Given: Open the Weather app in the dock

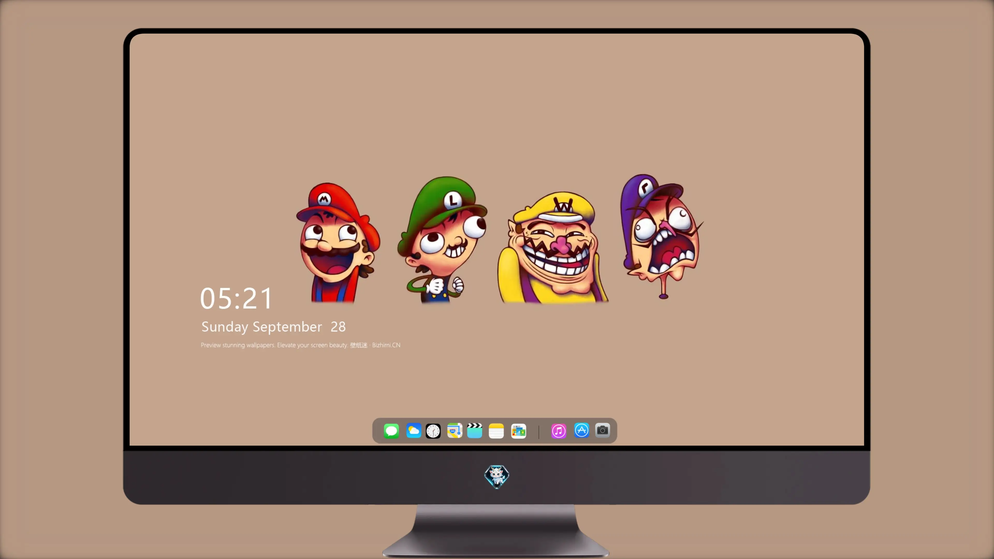Looking at the screenshot, I should [414, 431].
